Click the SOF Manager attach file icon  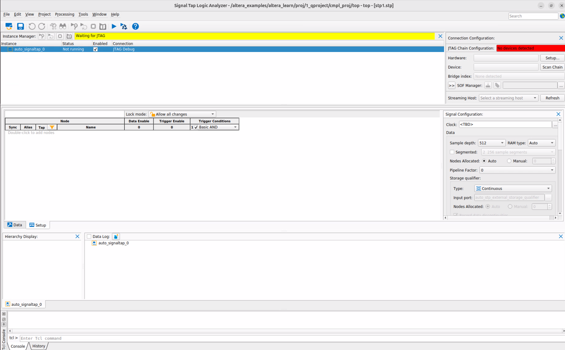pyautogui.click(x=497, y=85)
